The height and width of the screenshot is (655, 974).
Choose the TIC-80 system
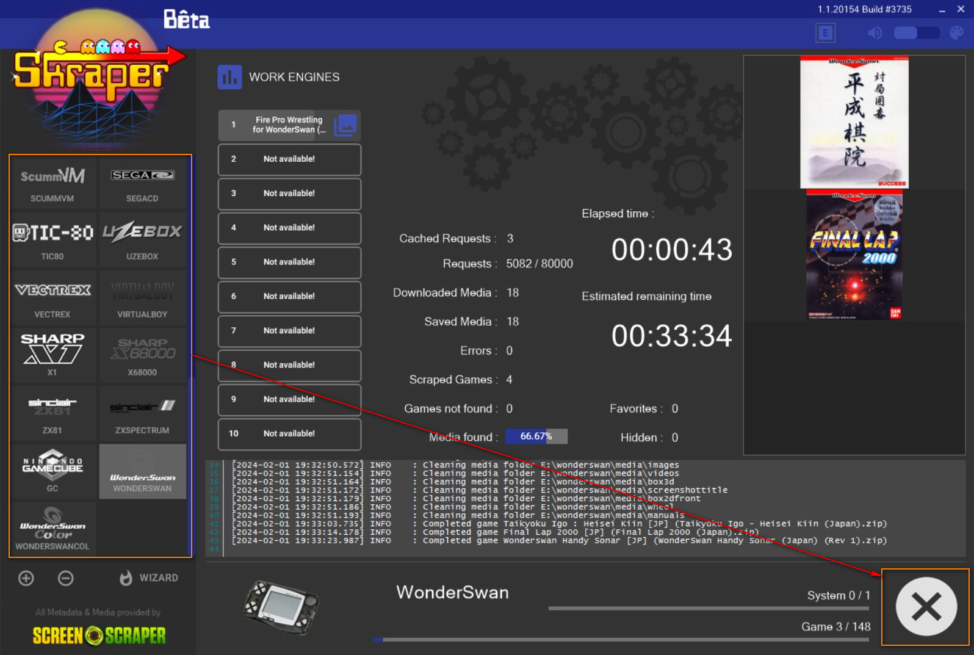[x=52, y=241]
